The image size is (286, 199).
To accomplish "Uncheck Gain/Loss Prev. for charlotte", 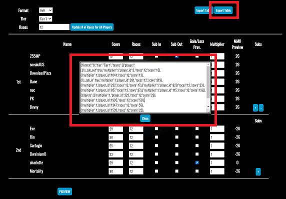I will [x=197, y=162].
